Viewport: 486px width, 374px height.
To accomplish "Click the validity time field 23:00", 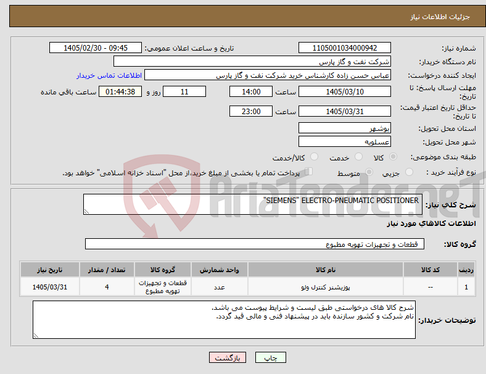I will point(251,111).
